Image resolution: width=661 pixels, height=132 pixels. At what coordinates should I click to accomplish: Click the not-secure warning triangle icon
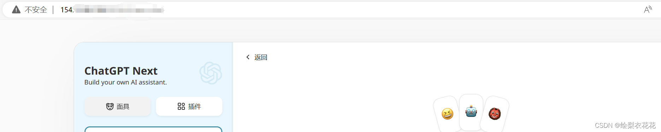point(16,10)
